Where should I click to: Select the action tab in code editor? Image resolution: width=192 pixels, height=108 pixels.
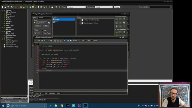[36, 44]
